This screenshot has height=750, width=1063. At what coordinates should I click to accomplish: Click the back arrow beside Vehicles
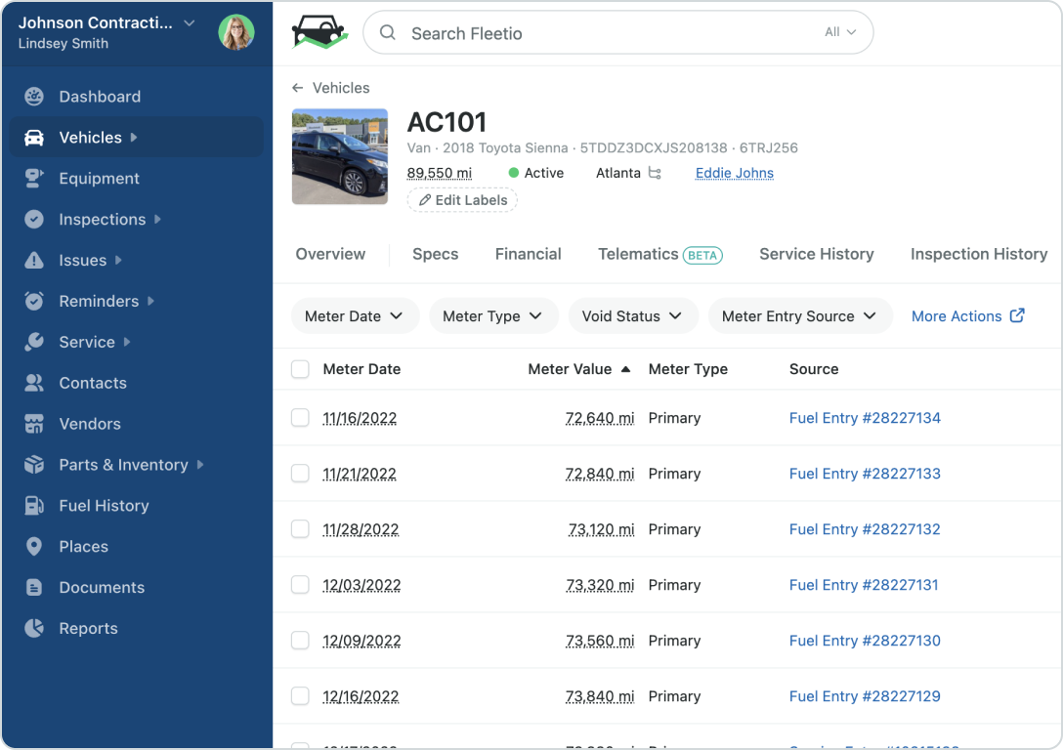click(x=298, y=88)
